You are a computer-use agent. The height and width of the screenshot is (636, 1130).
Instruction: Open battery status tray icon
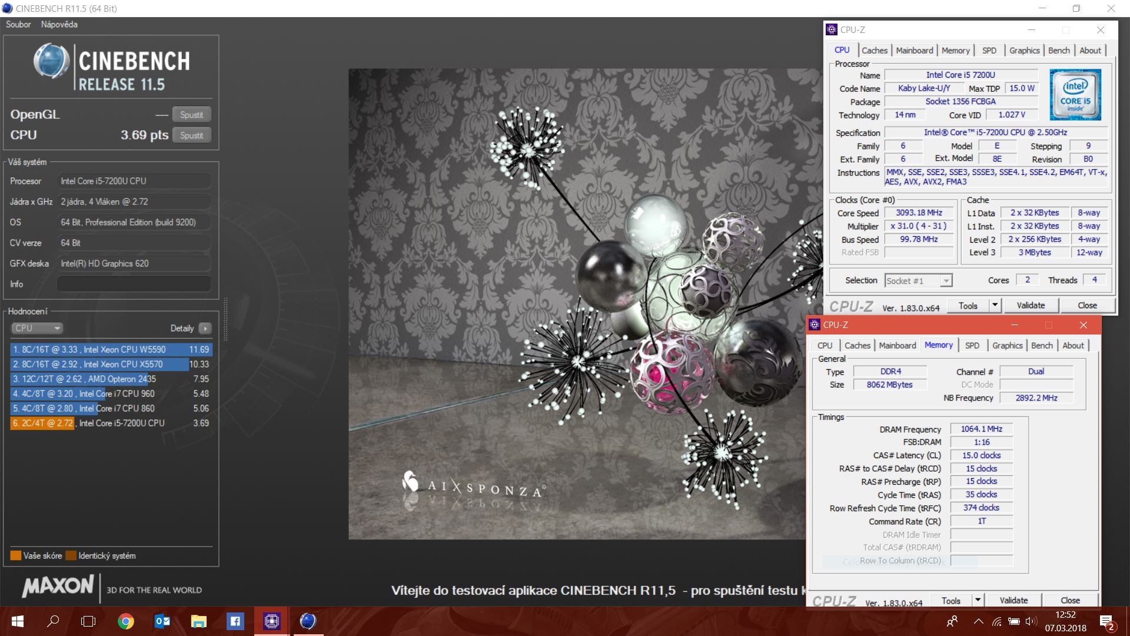[x=1013, y=621]
